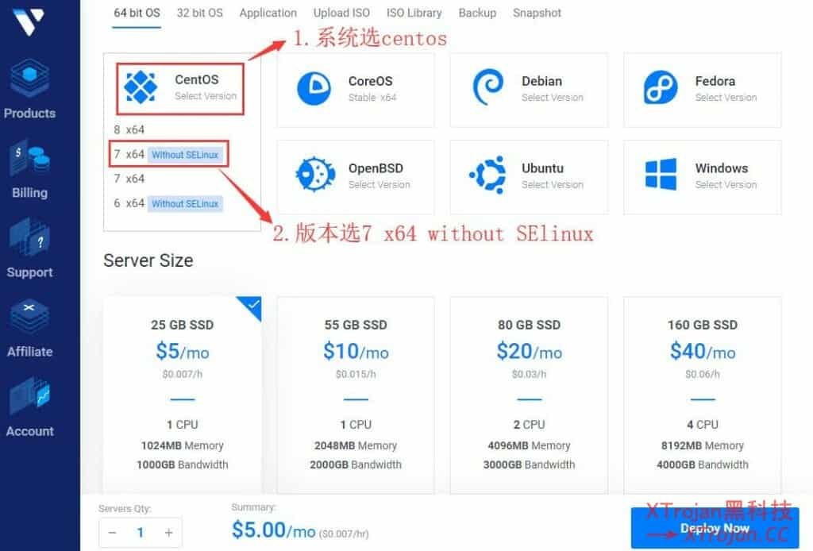Image resolution: width=813 pixels, height=551 pixels.
Task: Click the server quantity input field
Action: (141, 532)
